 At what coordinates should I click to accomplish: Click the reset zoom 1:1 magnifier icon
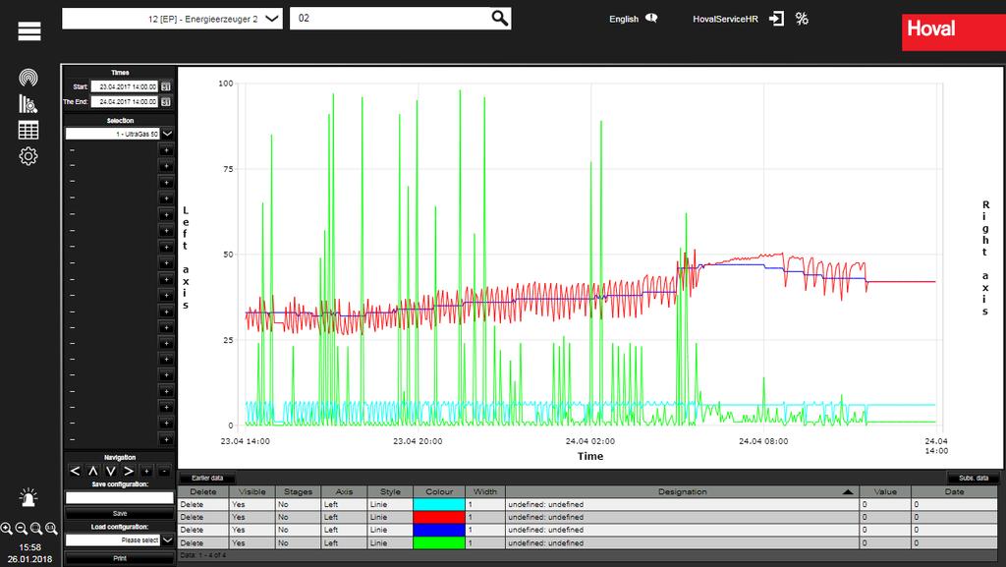tap(51, 529)
